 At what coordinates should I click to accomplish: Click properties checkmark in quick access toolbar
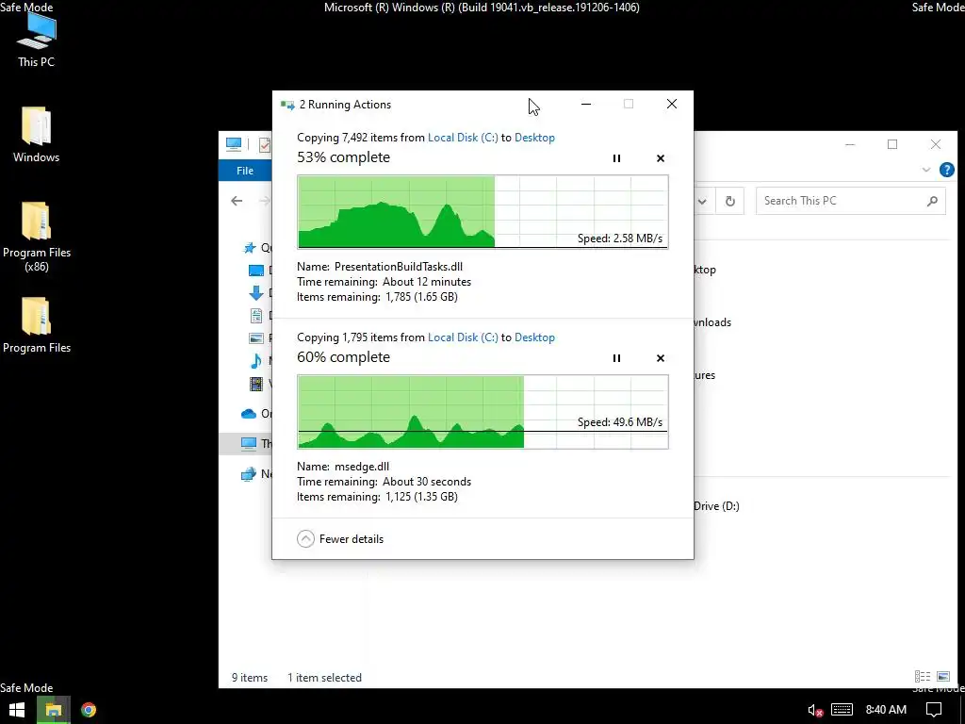(x=265, y=145)
